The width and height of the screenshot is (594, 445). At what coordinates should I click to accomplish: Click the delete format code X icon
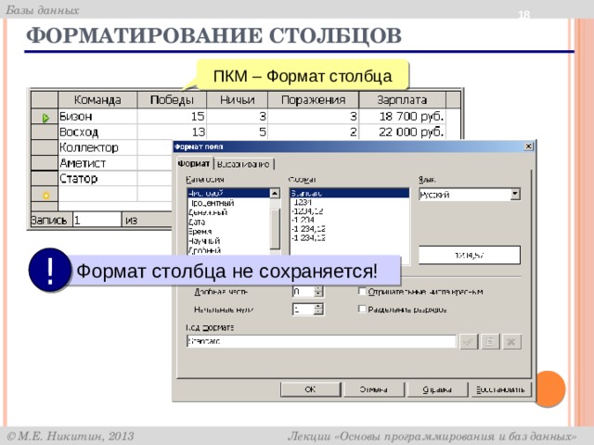(511, 342)
